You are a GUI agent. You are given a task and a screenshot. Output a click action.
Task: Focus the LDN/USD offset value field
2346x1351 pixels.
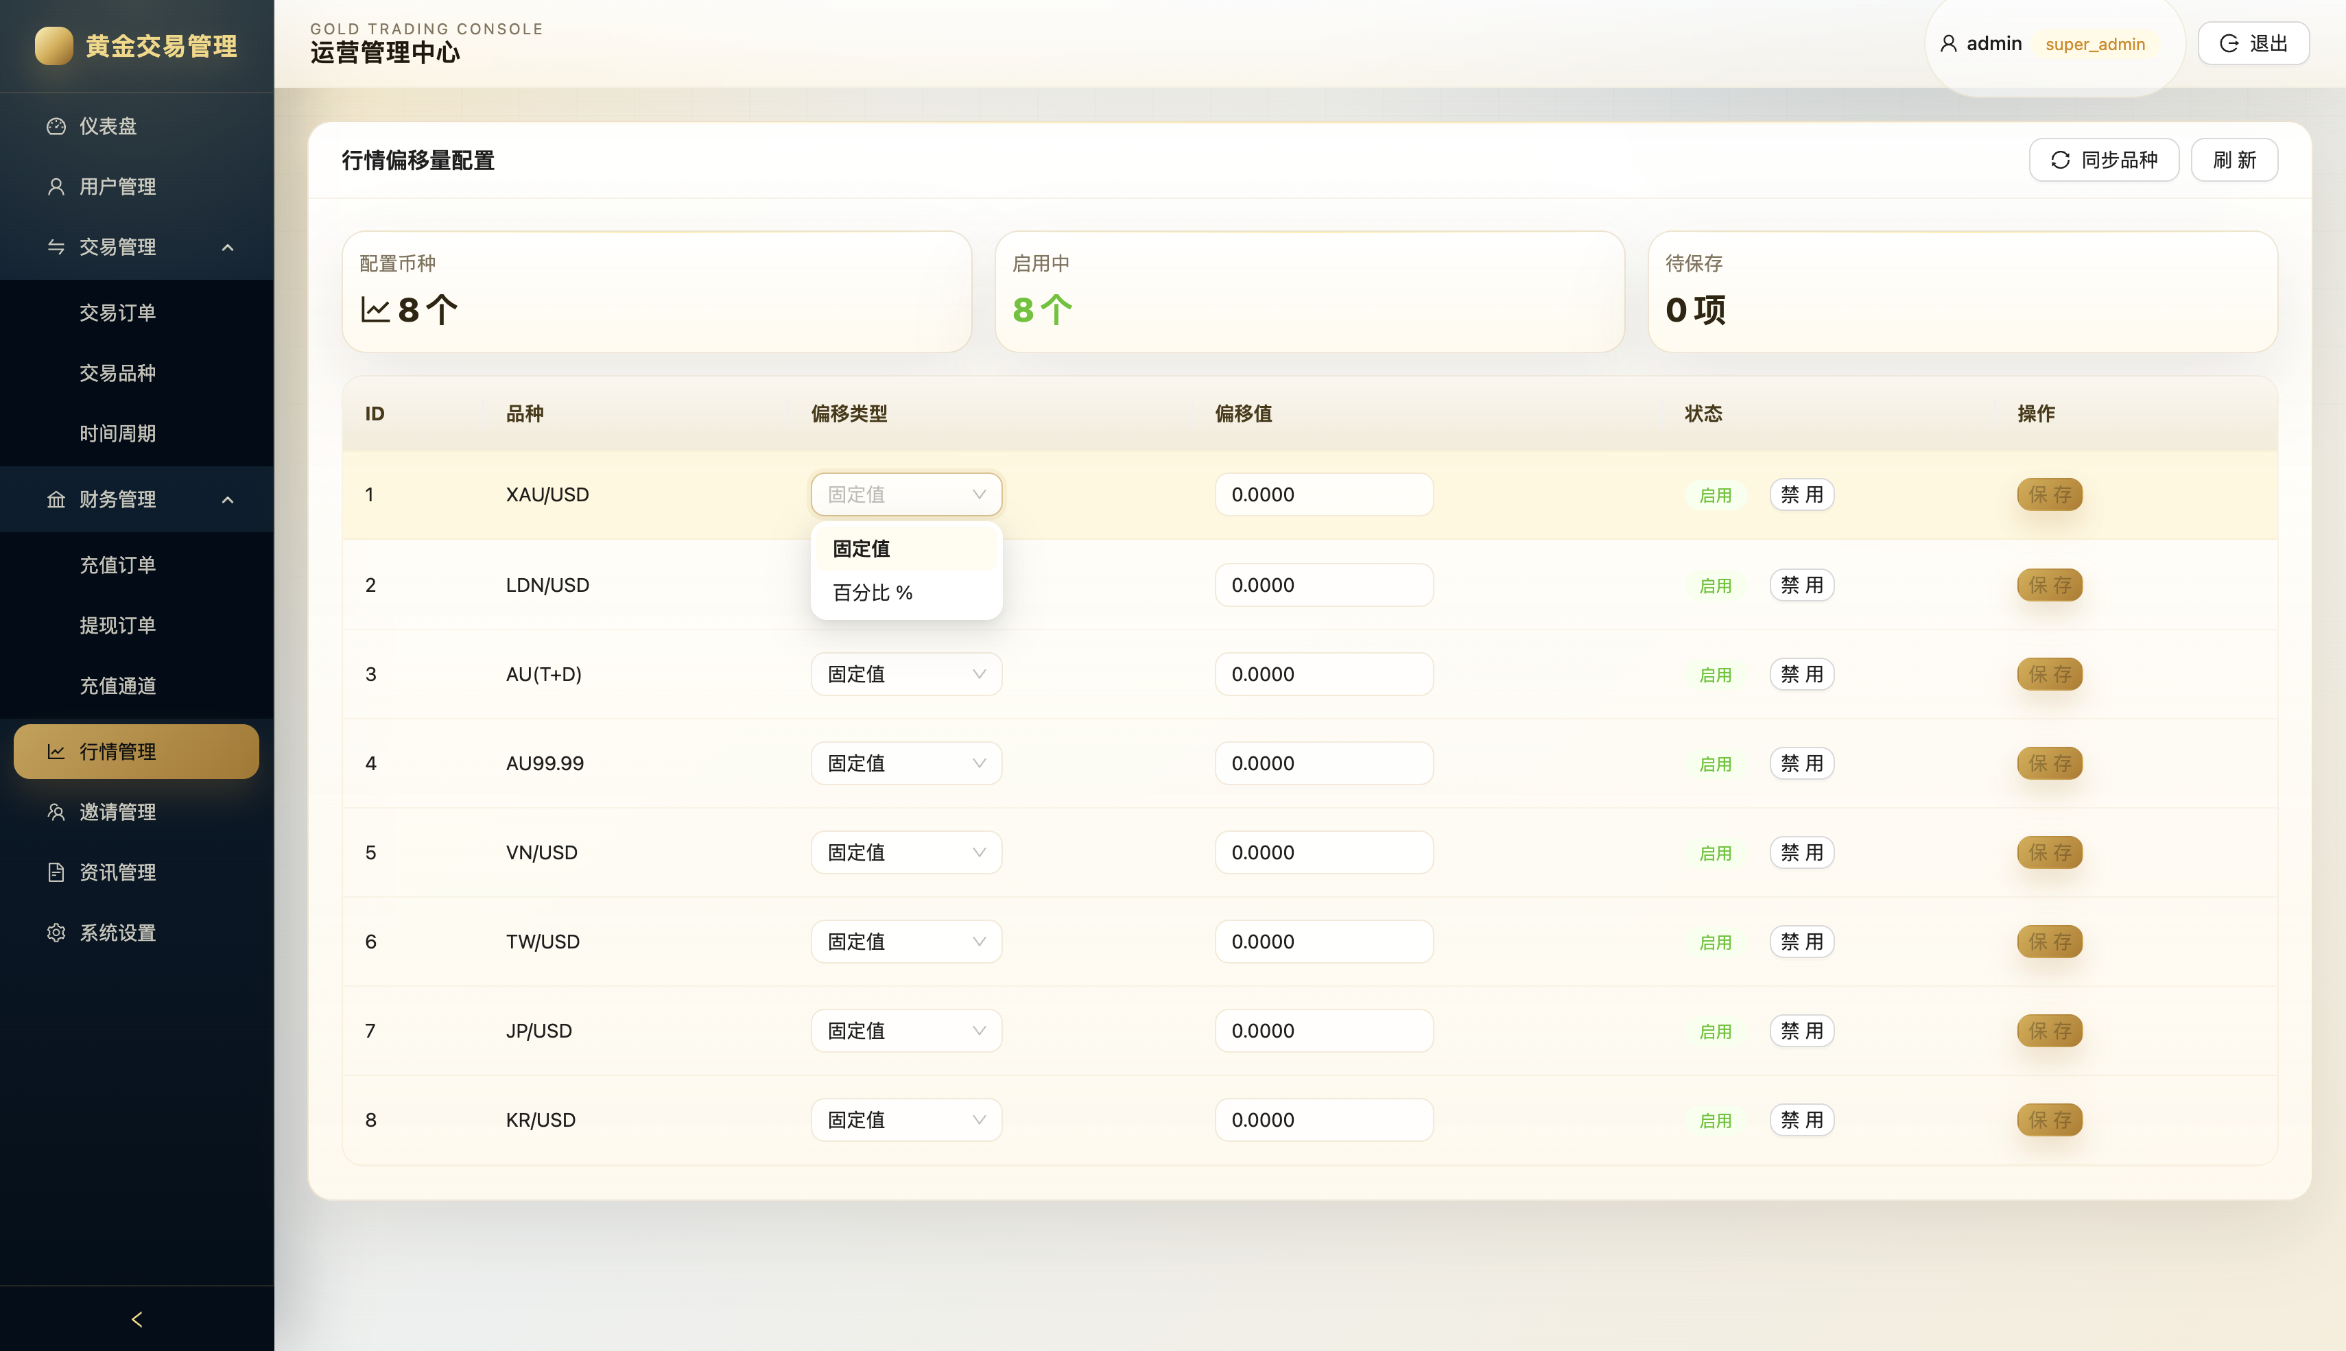(x=1325, y=586)
